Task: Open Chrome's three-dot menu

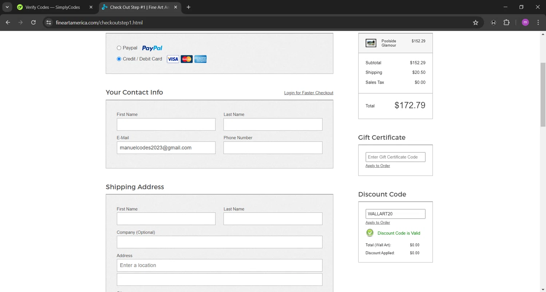Action: (538, 23)
